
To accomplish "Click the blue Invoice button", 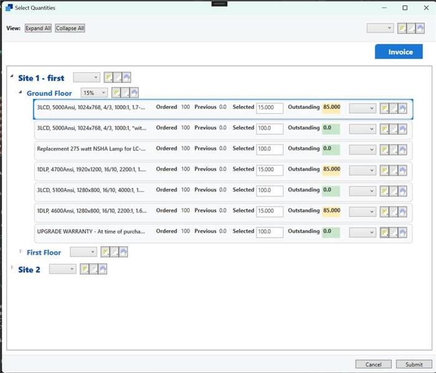I will [x=399, y=52].
